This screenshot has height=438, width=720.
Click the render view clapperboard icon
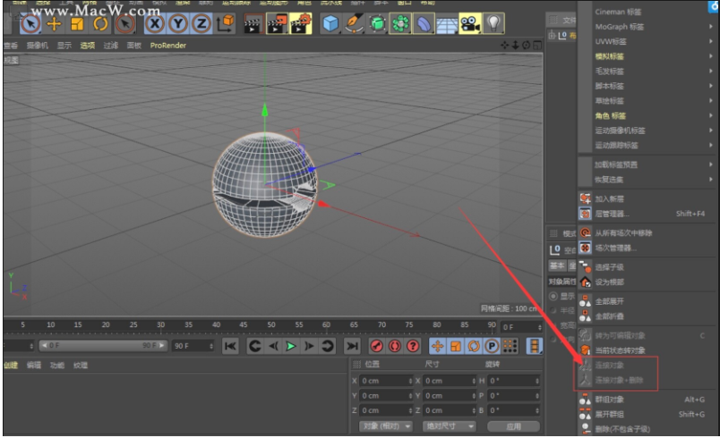coord(253,24)
